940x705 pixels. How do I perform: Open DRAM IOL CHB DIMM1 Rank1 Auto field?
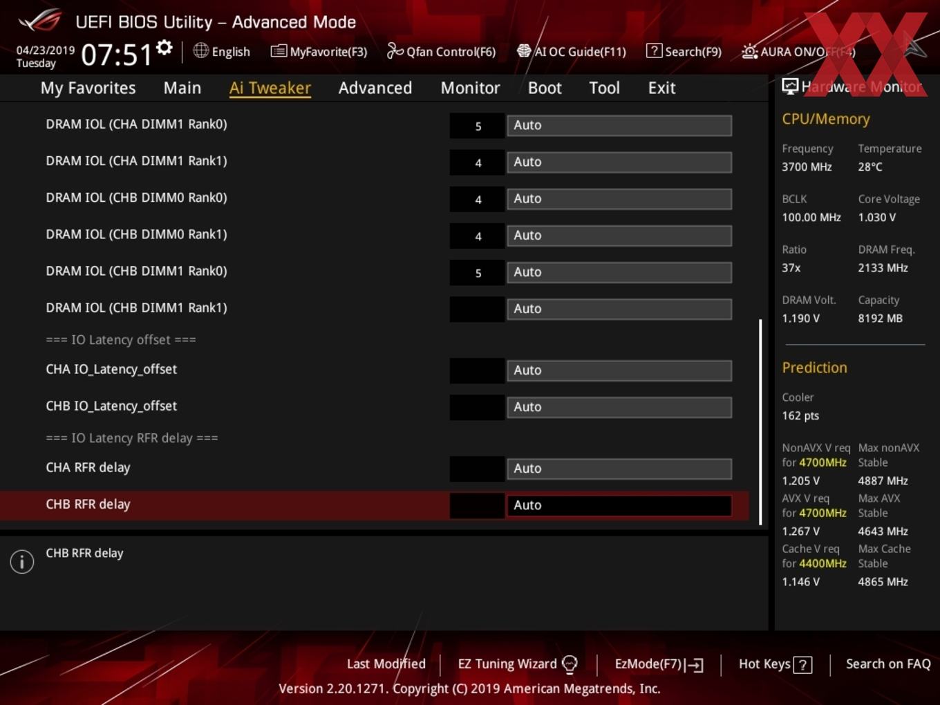point(619,308)
